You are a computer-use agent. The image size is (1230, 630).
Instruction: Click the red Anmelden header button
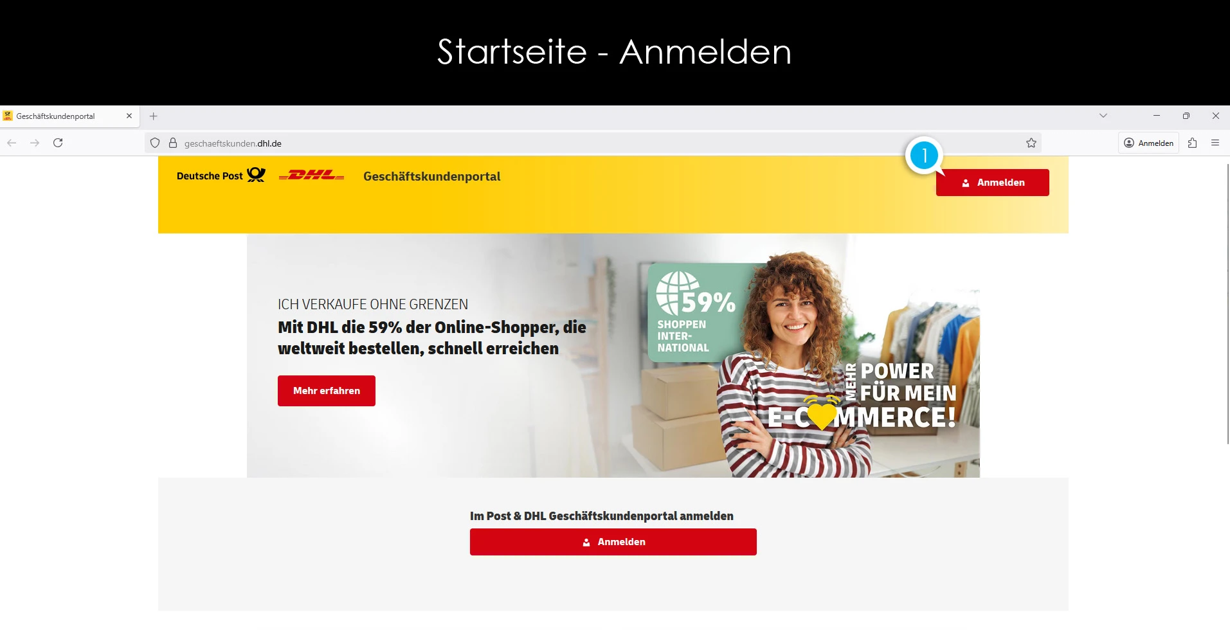pyautogui.click(x=992, y=183)
